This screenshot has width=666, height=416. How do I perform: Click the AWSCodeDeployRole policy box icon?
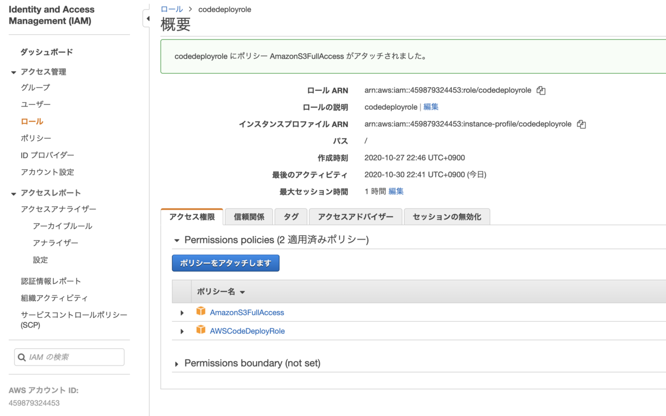(x=201, y=330)
